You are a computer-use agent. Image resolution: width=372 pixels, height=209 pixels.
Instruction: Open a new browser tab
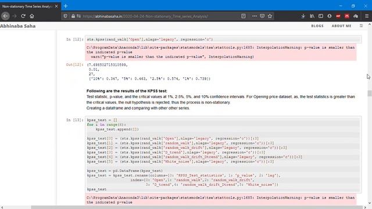point(66,6)
